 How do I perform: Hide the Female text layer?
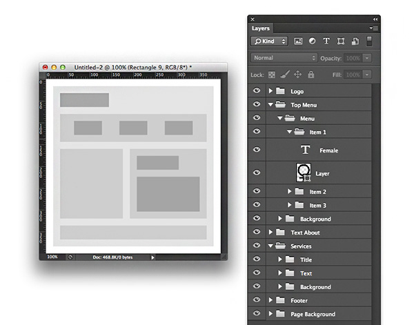coord(257,150)
